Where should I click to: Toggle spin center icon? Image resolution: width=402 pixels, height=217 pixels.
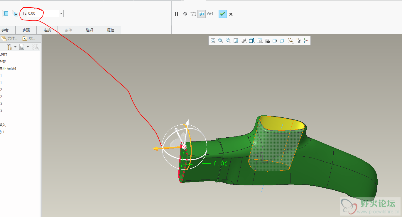306,41
